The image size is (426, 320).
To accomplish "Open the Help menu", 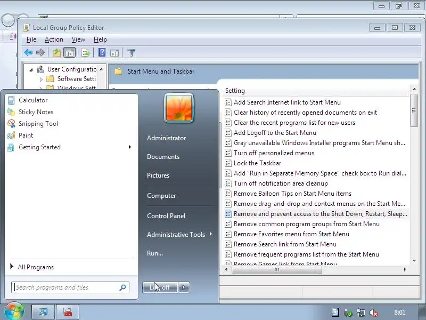I will click(x=100, y=39).
